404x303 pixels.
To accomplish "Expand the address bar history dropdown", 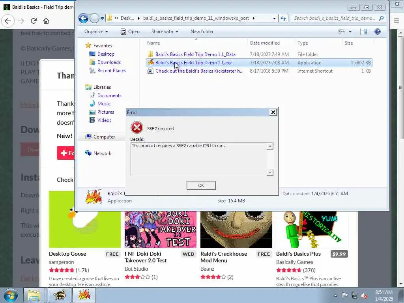I will pos(275,18).
